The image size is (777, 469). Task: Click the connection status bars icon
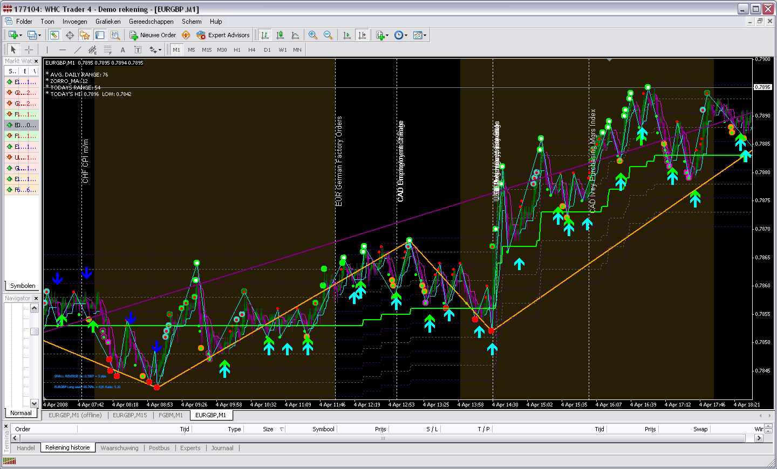[10, 461]
